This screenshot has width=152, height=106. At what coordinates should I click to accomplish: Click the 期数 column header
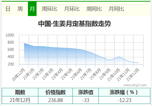[20, 92]
